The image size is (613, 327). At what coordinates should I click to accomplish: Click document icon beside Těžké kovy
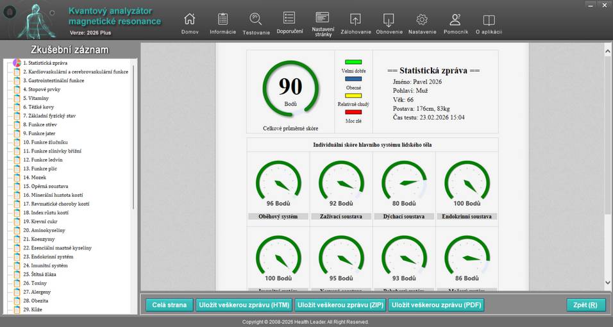click(x=17, y=107)
